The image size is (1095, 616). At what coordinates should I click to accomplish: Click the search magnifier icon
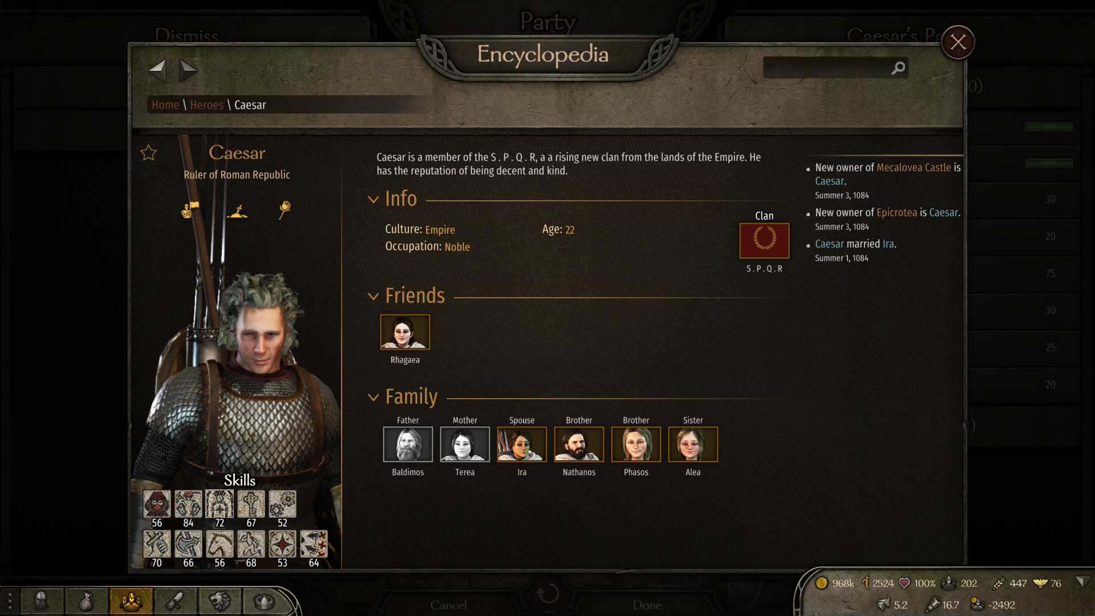[898, 68]
